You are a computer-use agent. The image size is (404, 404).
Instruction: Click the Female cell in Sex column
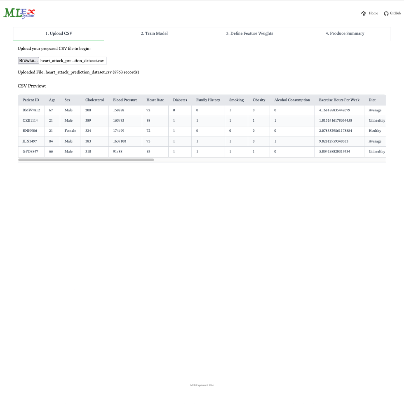[70, 131]
